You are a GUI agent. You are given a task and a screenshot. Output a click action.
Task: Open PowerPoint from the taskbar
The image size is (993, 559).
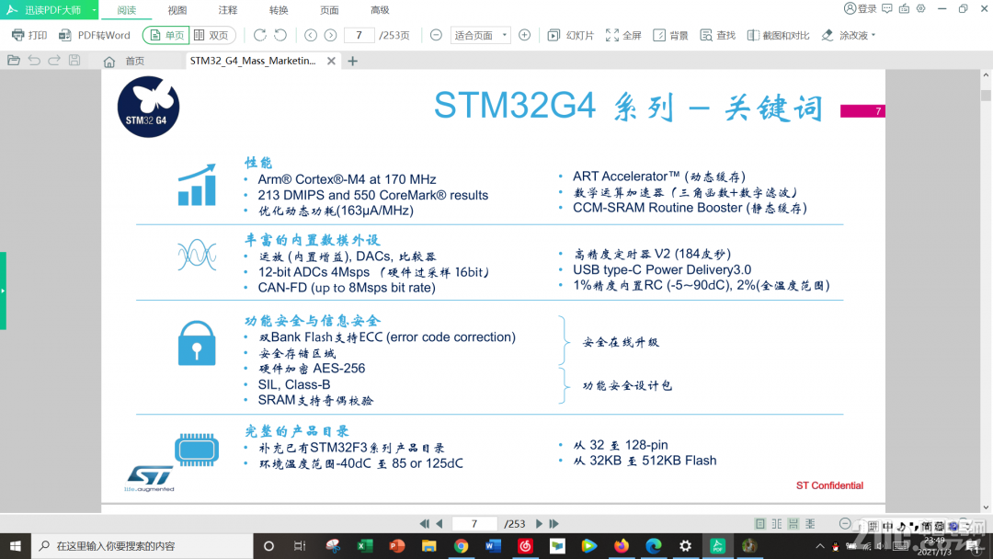[x=397, y=546]
